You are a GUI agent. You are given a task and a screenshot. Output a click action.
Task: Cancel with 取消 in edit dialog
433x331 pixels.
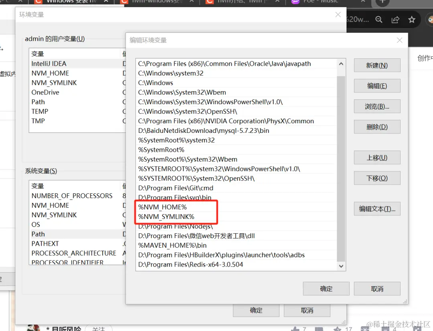(377, 289)
